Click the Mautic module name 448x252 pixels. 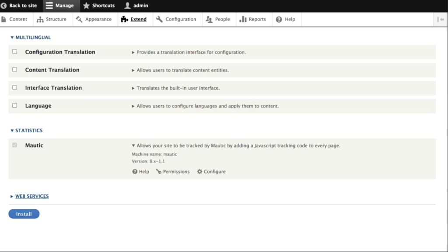click(x=34, y=145)
